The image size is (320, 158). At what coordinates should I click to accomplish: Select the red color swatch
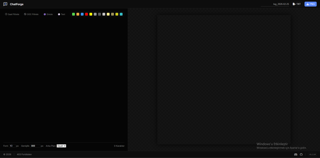coord(86,14)
